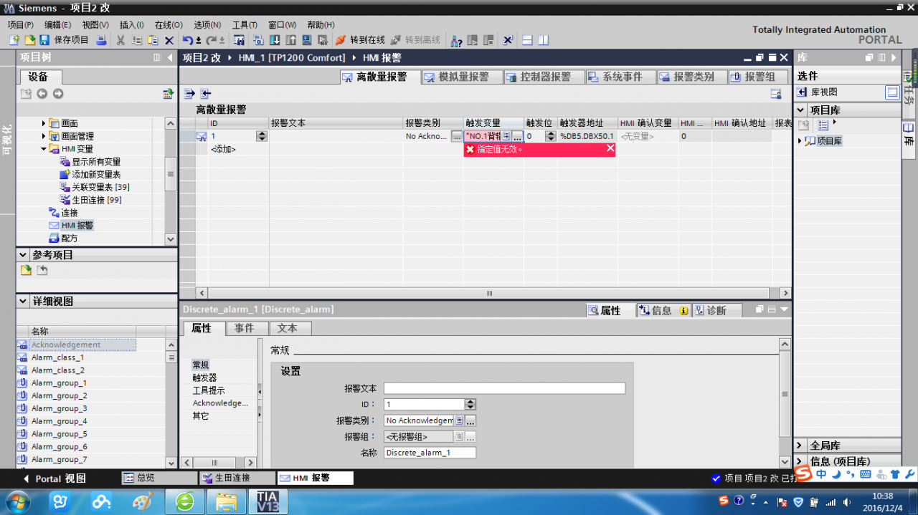Click the paste toolbar icon
The image size is (918, 515).
coord(153,40)
